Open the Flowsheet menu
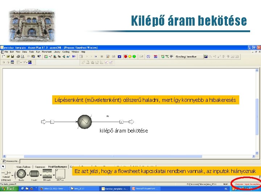The height and width of the screenshot is (195, 261). click(x=47, y=52)
